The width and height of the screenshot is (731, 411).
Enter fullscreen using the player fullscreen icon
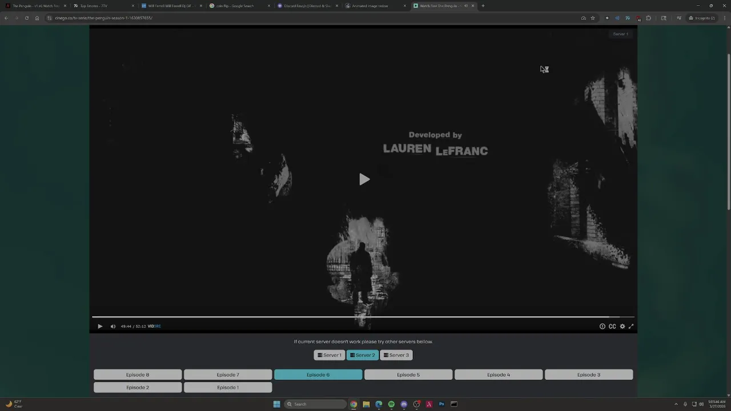click(x=631, y=327)
